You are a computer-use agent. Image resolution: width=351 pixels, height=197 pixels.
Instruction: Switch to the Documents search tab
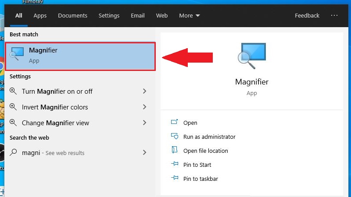pos(72,15)
